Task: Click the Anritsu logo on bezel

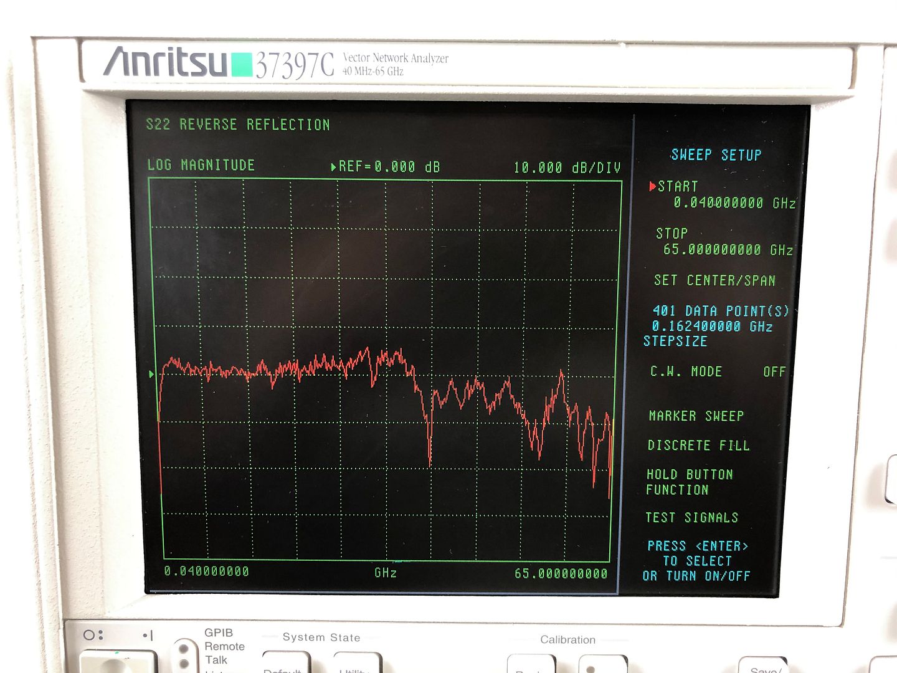Action: [166, 62]
